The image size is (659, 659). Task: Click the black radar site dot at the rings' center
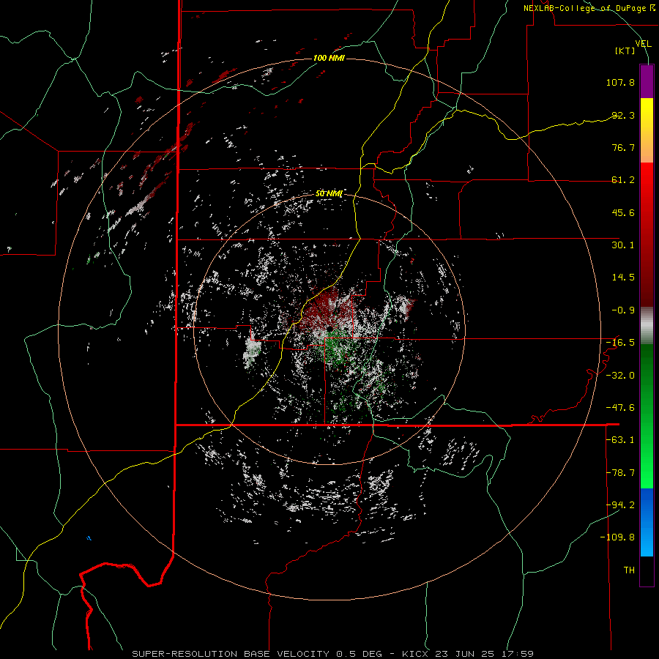330,328
